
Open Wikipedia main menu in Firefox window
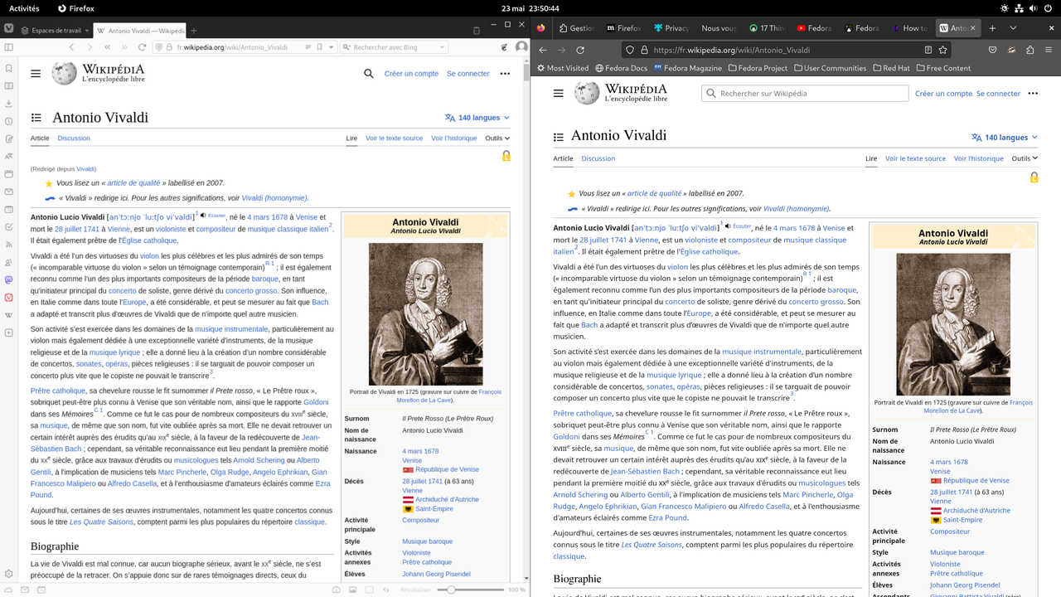[x=559, y=93]
